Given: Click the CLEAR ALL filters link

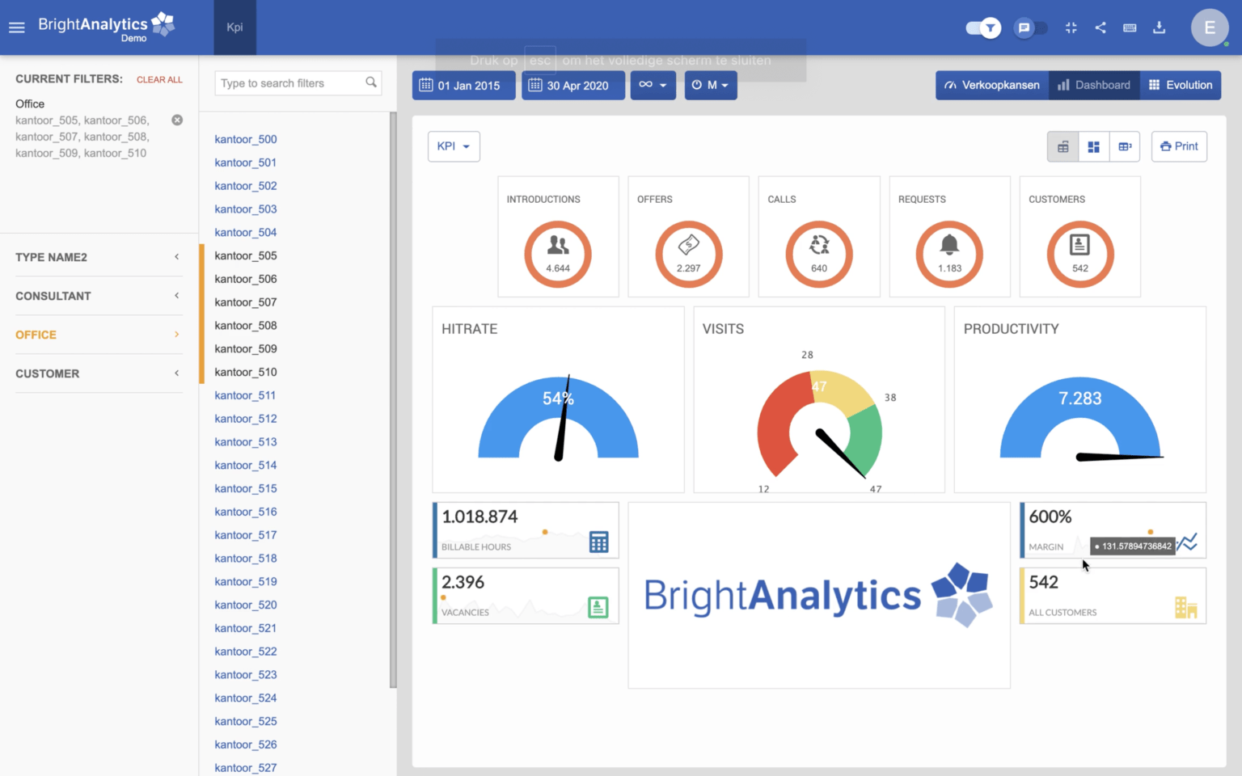Looking at the screenshot, I should click(159, 79).
